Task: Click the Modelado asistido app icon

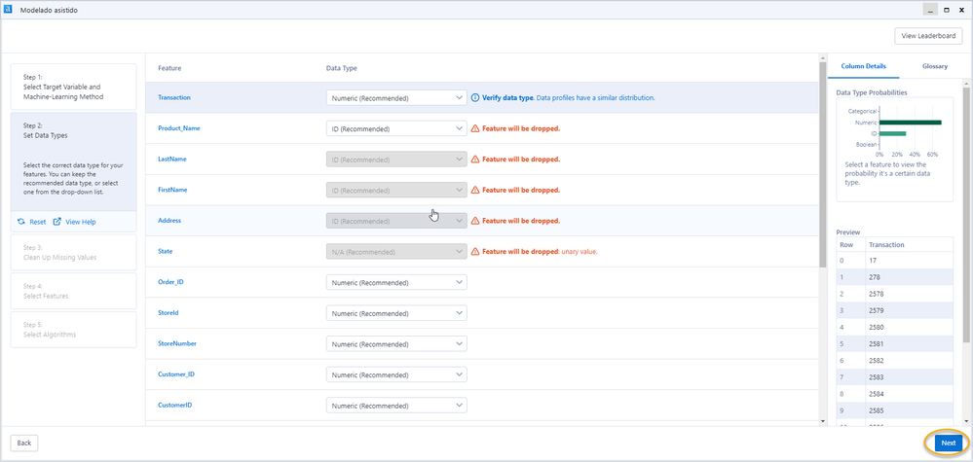Action: point(9,9)
